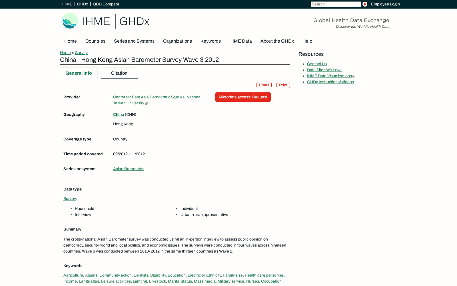Open the Community action keyword
This screenshot has height=286, width=457.
click(x=115, y=275)
